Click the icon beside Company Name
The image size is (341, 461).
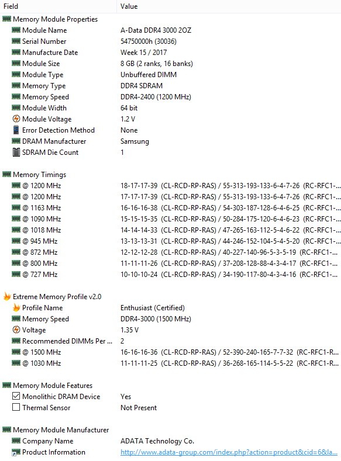tap(16, 441)
